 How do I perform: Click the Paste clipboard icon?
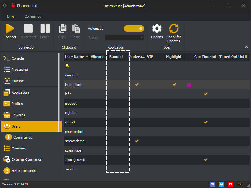[x=76, y=29]
